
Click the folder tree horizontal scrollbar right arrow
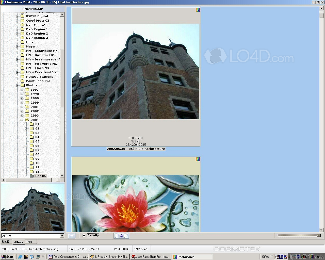(58, 180)
